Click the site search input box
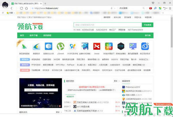Viewport: 173px width, 117px height. point(108,25)
